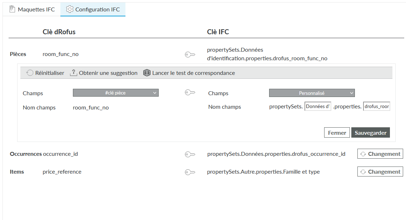The height and width of the screenshot is (220, 406).
Task: Click the Maquettes IFC tab icon
Action: (12, 9)
